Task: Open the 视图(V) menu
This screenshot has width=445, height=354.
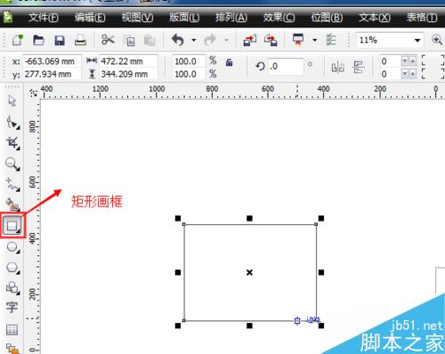Action: [x=137, y=18]
